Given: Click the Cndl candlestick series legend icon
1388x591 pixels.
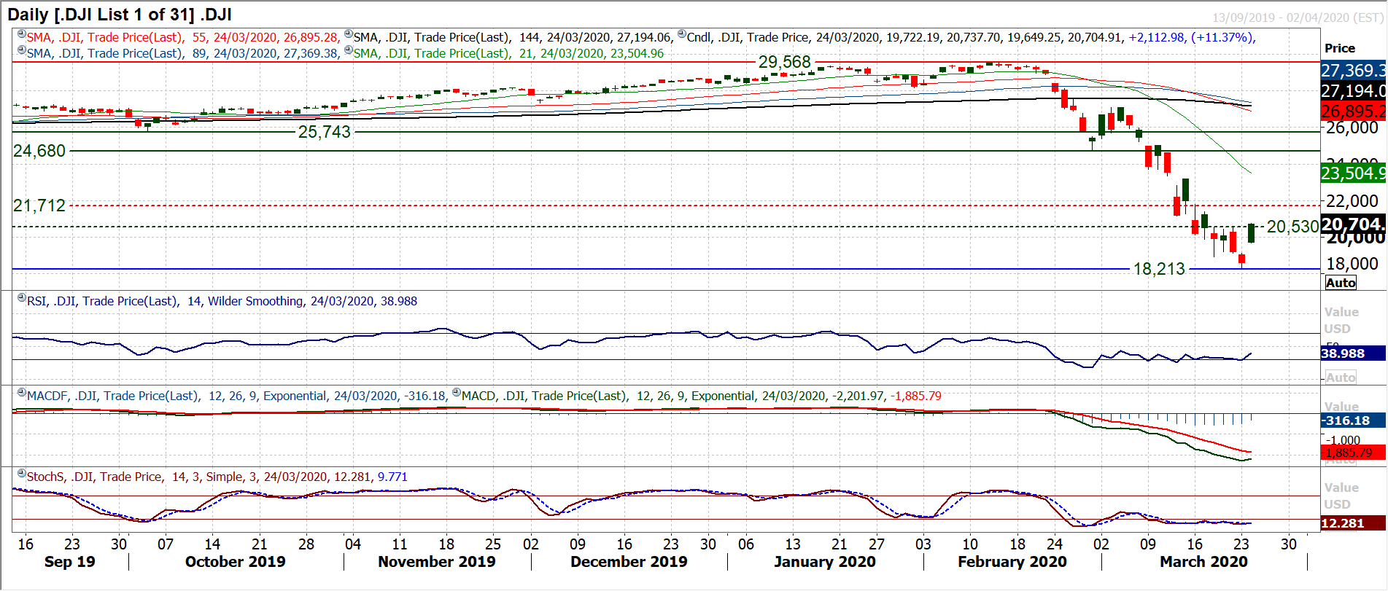Looking at the screenshot, I should [682, 34].
